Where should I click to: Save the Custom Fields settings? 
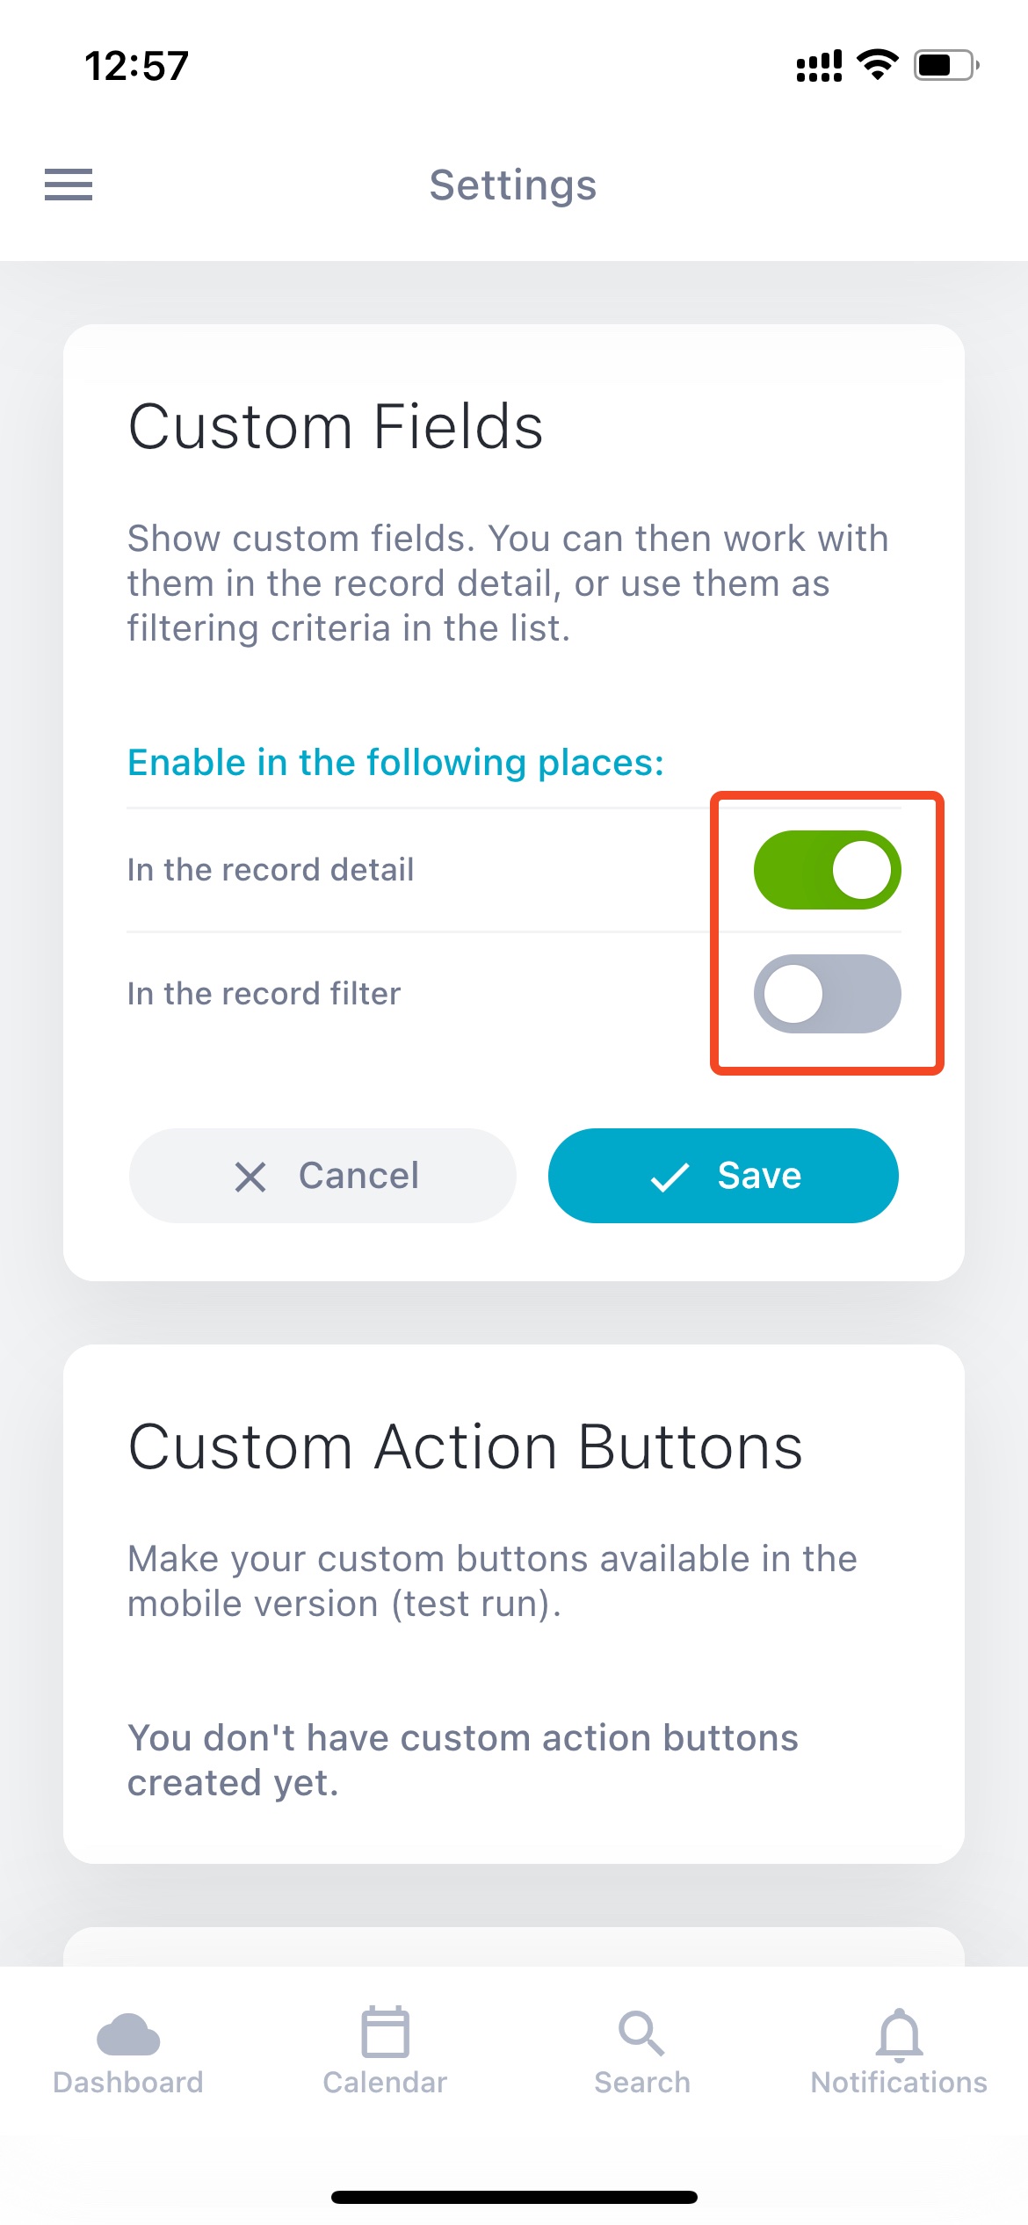[722, 1176]
